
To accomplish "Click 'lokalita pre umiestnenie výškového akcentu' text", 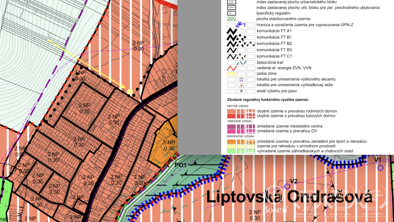I will point(296,79).
